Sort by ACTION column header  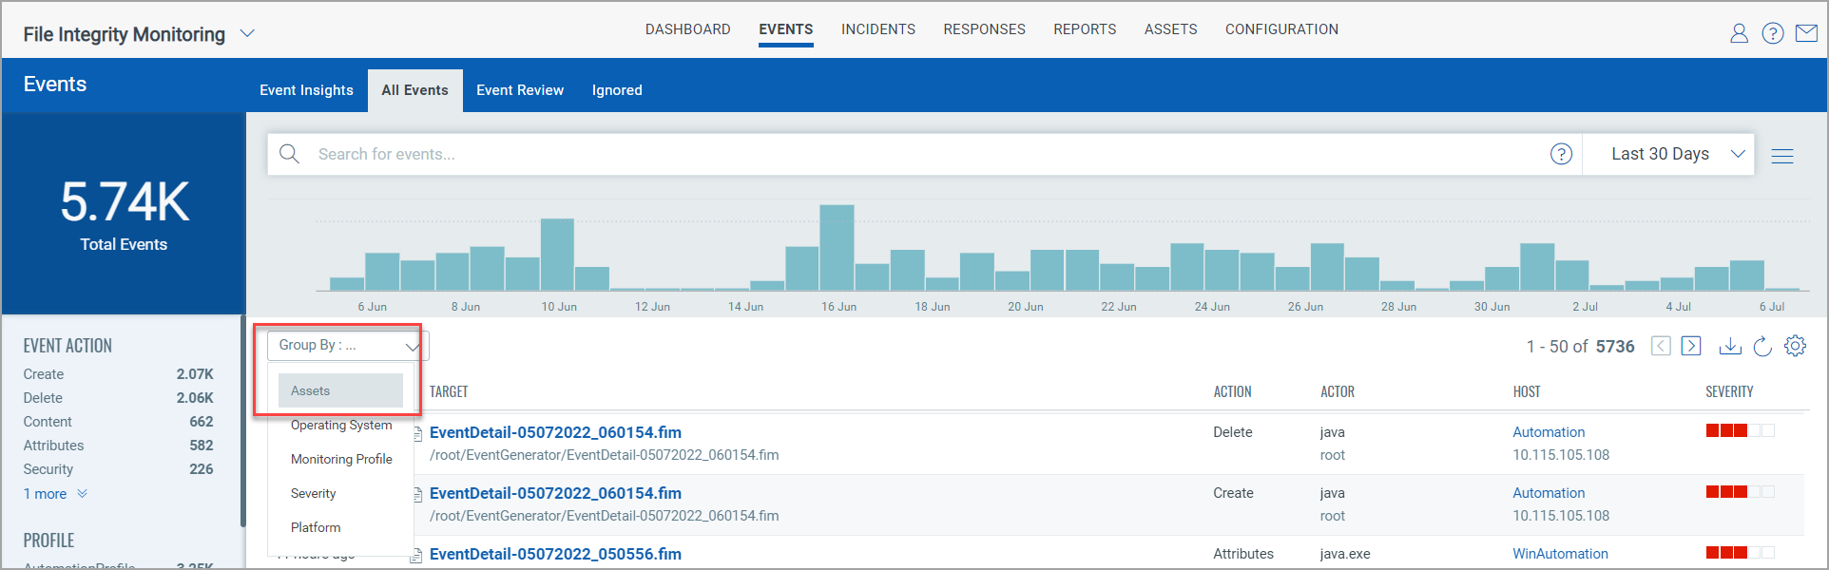1232,391
